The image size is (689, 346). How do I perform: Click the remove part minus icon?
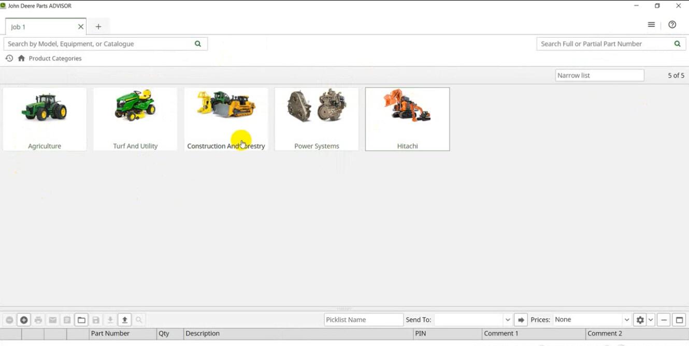point(9,320)
